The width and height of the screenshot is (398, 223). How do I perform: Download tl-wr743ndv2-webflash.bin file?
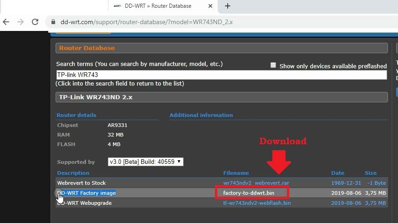click(257, 203)
